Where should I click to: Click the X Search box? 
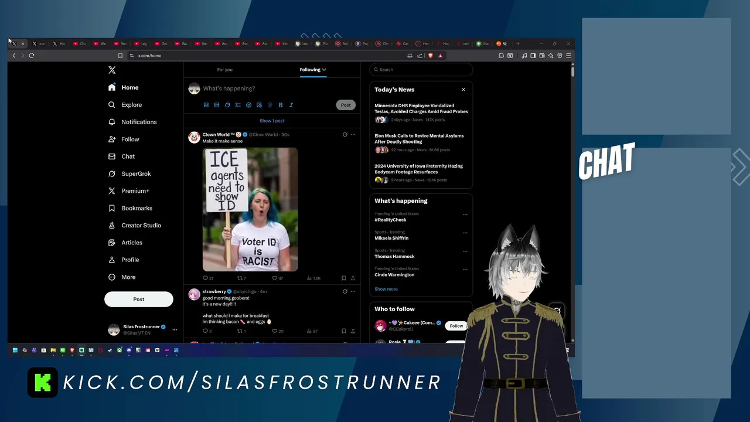tap(421, 70)
